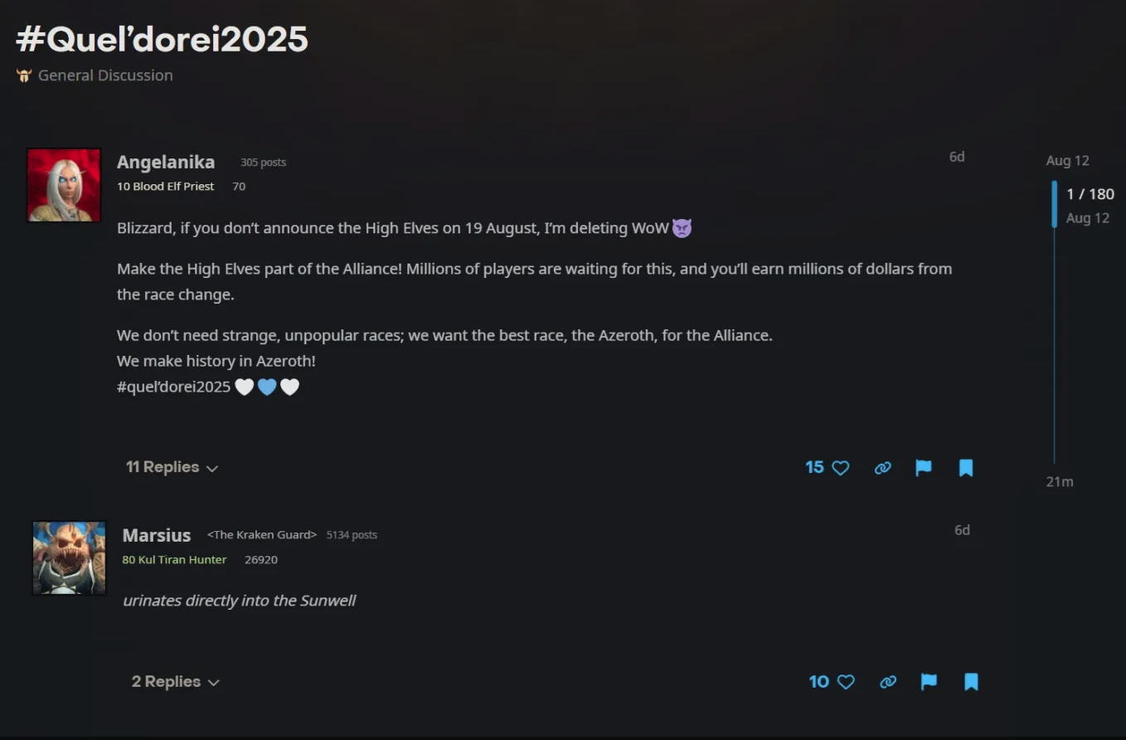Jump to latest post 21m ago
1126x740 pixels.
1060,482
